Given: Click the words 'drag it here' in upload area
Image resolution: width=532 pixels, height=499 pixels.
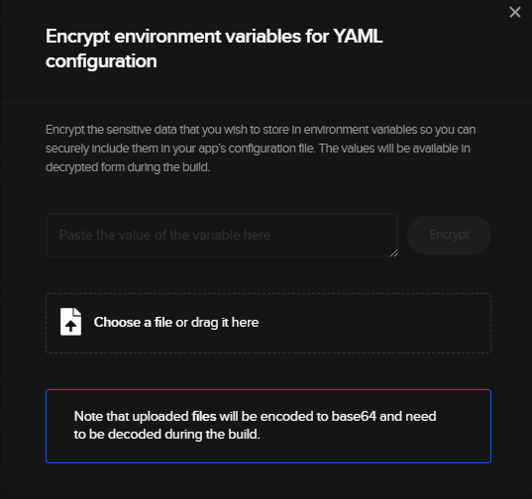Looking at the screenshot, I should click(x=225, y=322).
